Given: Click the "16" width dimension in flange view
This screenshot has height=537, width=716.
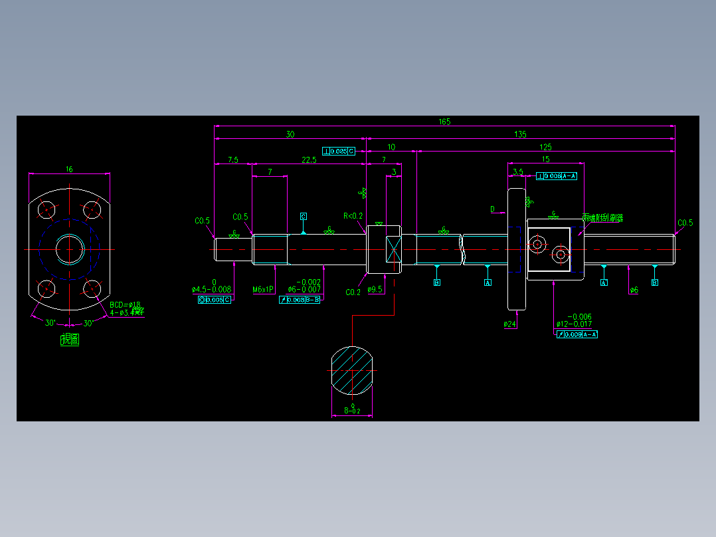Looking at the screenshot, I should pyautogui.click(x=69, y=169).
